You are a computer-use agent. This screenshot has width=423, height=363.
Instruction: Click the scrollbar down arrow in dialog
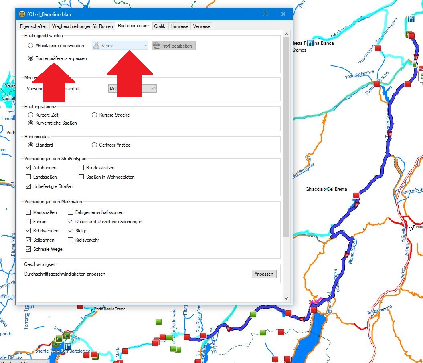pyautogui.click(x=286, y=298)
